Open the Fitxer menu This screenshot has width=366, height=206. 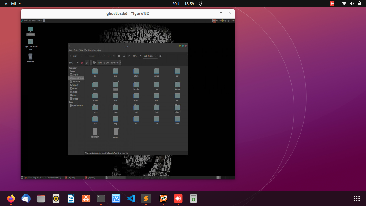tap(70, 50)
